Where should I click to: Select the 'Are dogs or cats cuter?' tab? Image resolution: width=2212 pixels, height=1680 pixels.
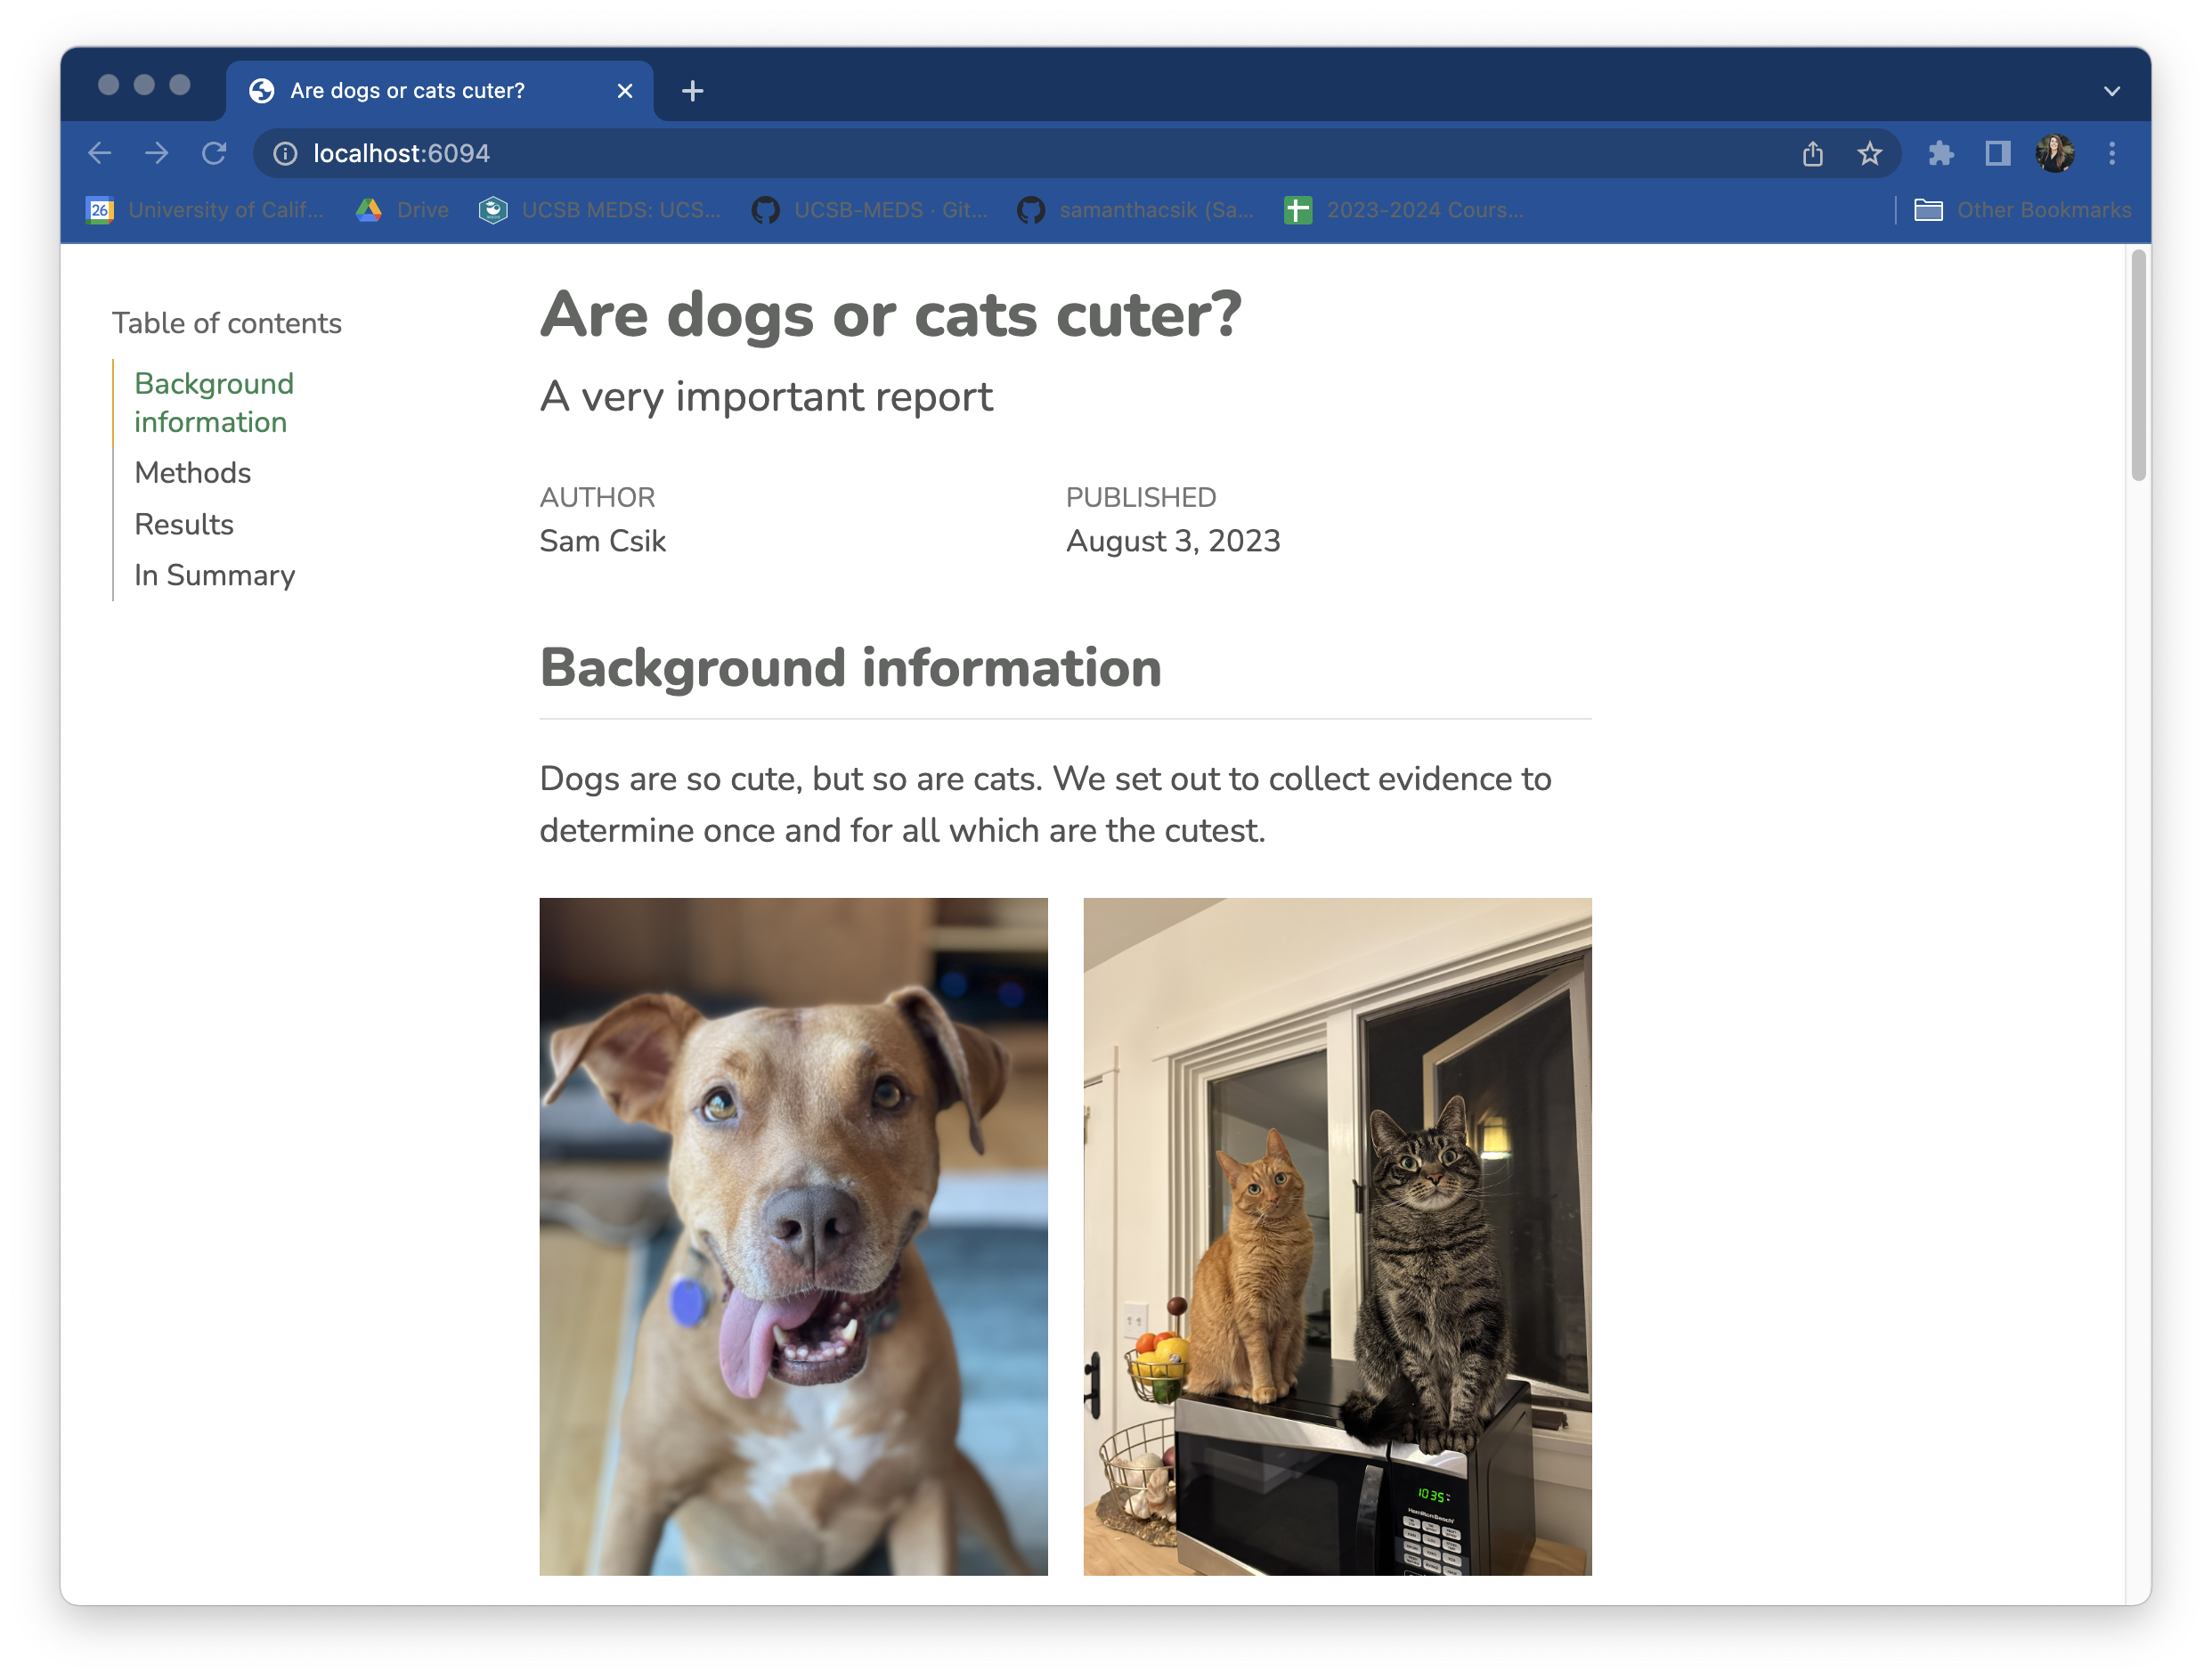point(407,91)
